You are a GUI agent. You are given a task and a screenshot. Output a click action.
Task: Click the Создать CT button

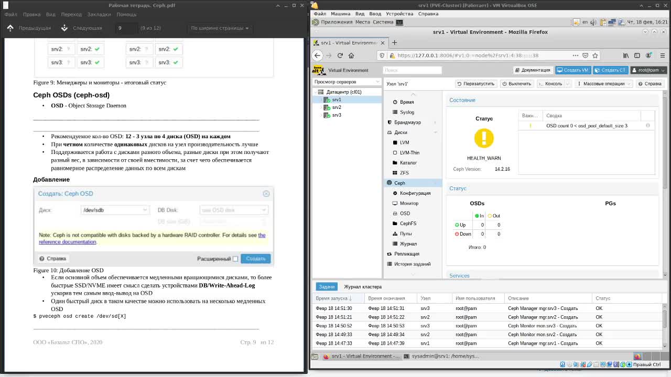[610, 70]
